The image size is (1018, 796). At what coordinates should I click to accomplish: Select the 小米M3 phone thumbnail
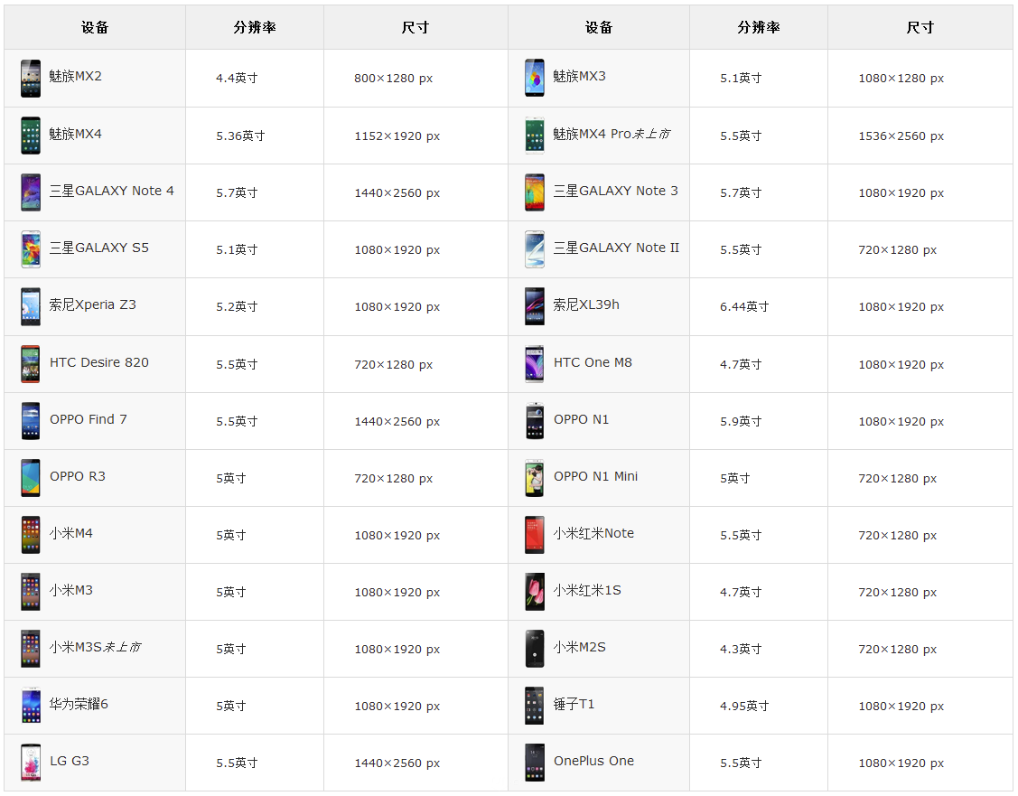31,592
